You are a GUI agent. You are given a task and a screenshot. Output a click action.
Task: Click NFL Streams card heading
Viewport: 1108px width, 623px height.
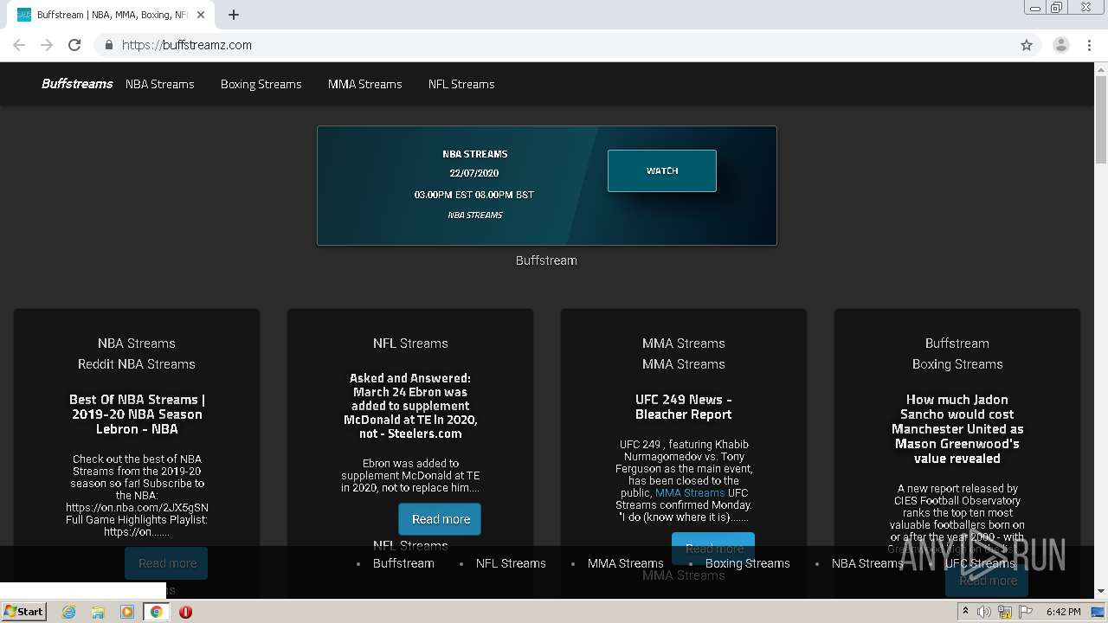pyautogui.click(x=410, y=343)
